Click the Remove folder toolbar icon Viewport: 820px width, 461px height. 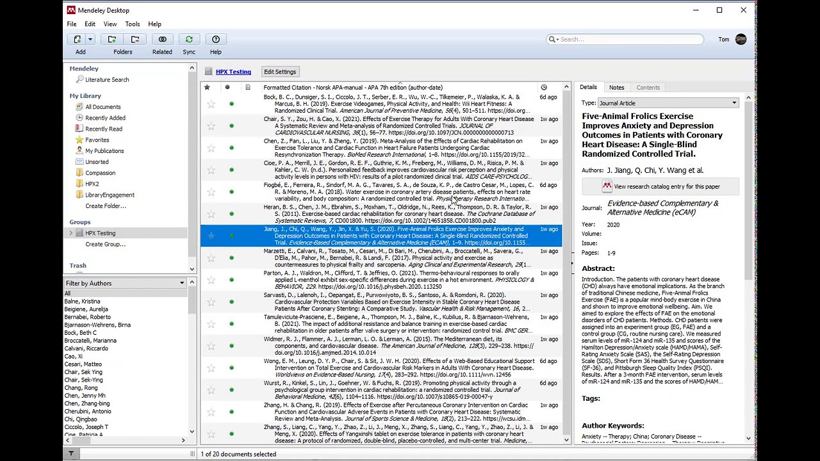click(135, 39)
